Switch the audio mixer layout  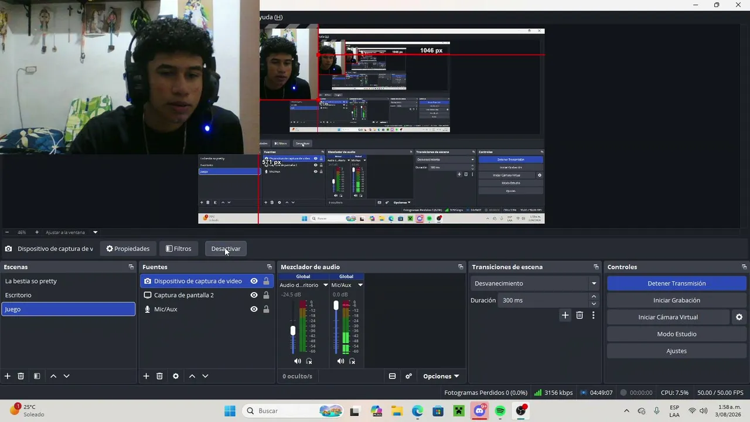393,376
